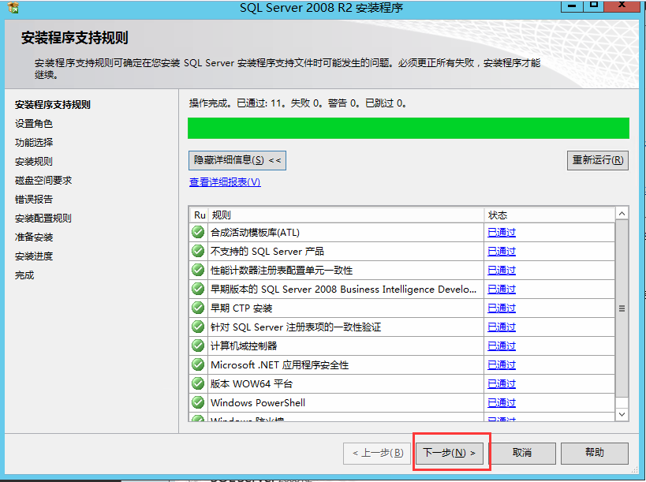
Task: Select 功能选择 step in sidebar
Action: (x=34, y=143)
